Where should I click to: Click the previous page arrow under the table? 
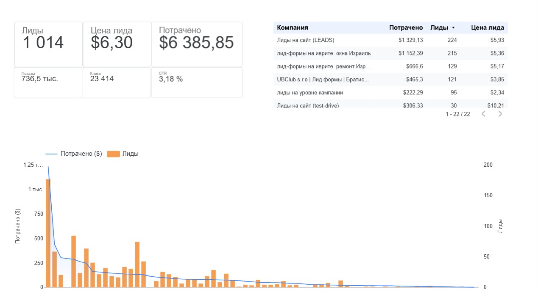pyautogui.click(x=484, y=114)
